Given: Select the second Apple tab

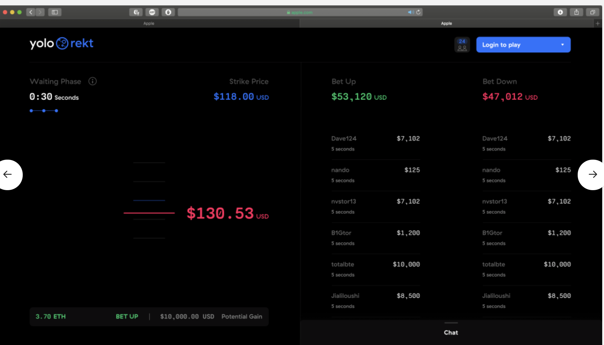Looking at the screenshot, I should (x=446, y=23).
